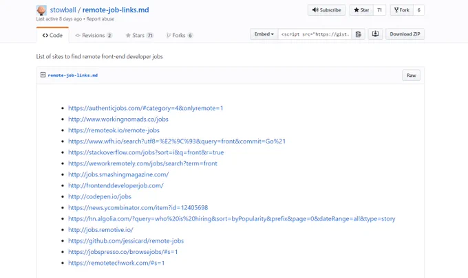Fork this gist

[402, 10]
